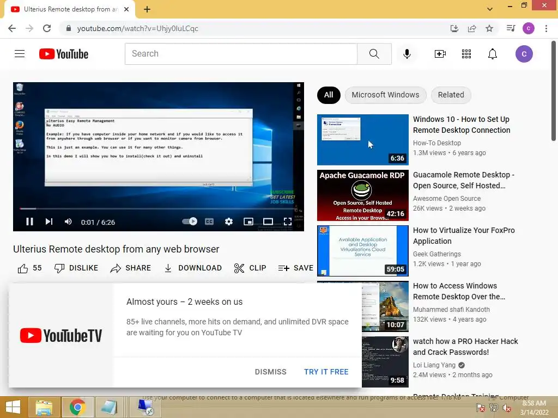Dismiss the YouTube TV promo

point(270,372)
